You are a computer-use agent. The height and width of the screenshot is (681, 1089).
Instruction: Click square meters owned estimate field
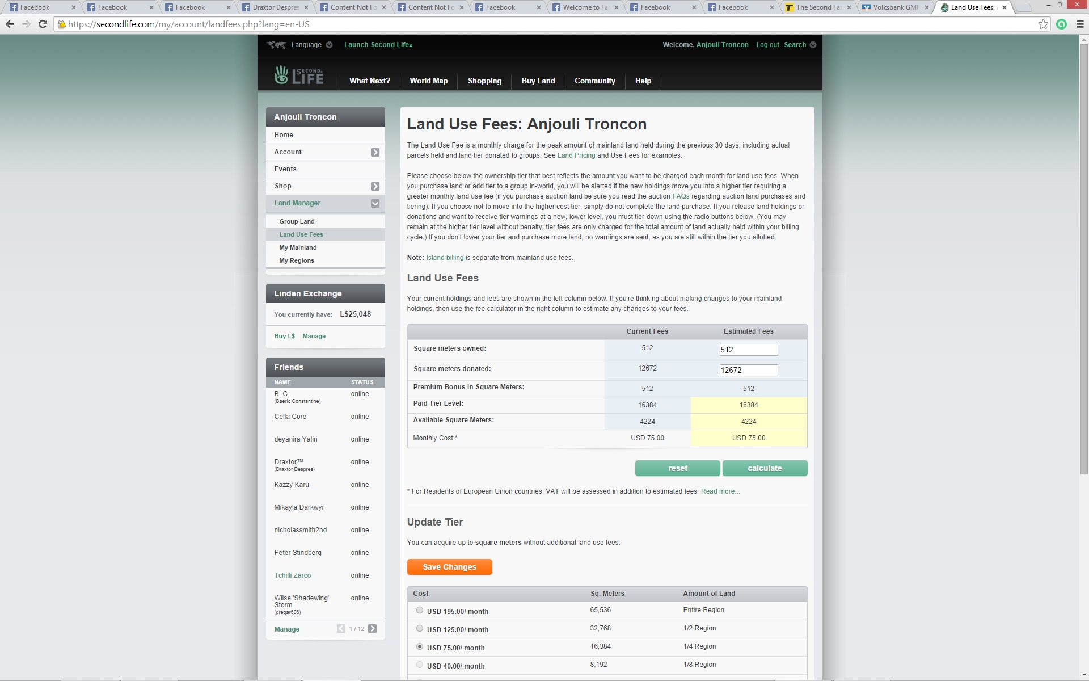tap(748, 350)
